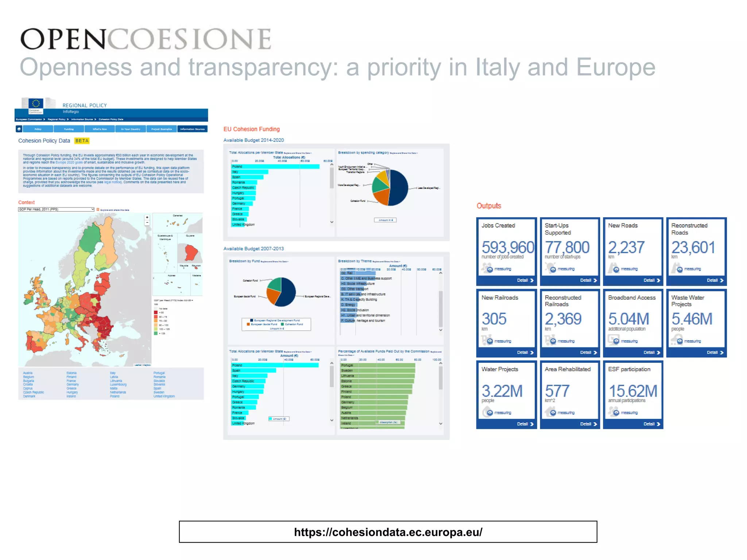Image resolution: width=747 pixels, height=560 pixels.
Task: Click measuring eye icon on Start-Ups Supported card
Action: (553, 269)
